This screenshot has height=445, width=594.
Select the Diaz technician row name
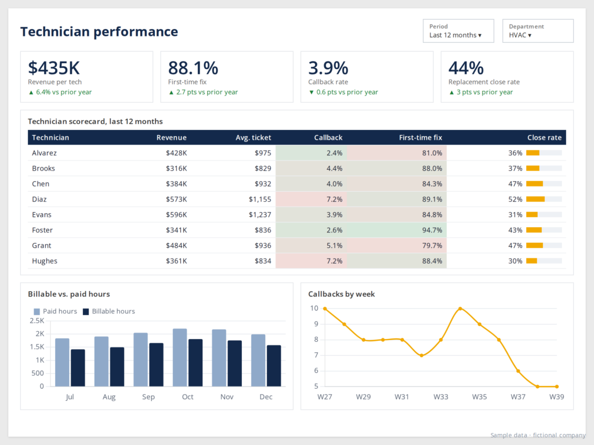pos(39,199)
